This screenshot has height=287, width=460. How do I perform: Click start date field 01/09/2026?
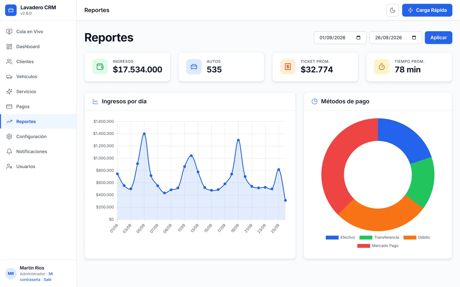(340, 38)
